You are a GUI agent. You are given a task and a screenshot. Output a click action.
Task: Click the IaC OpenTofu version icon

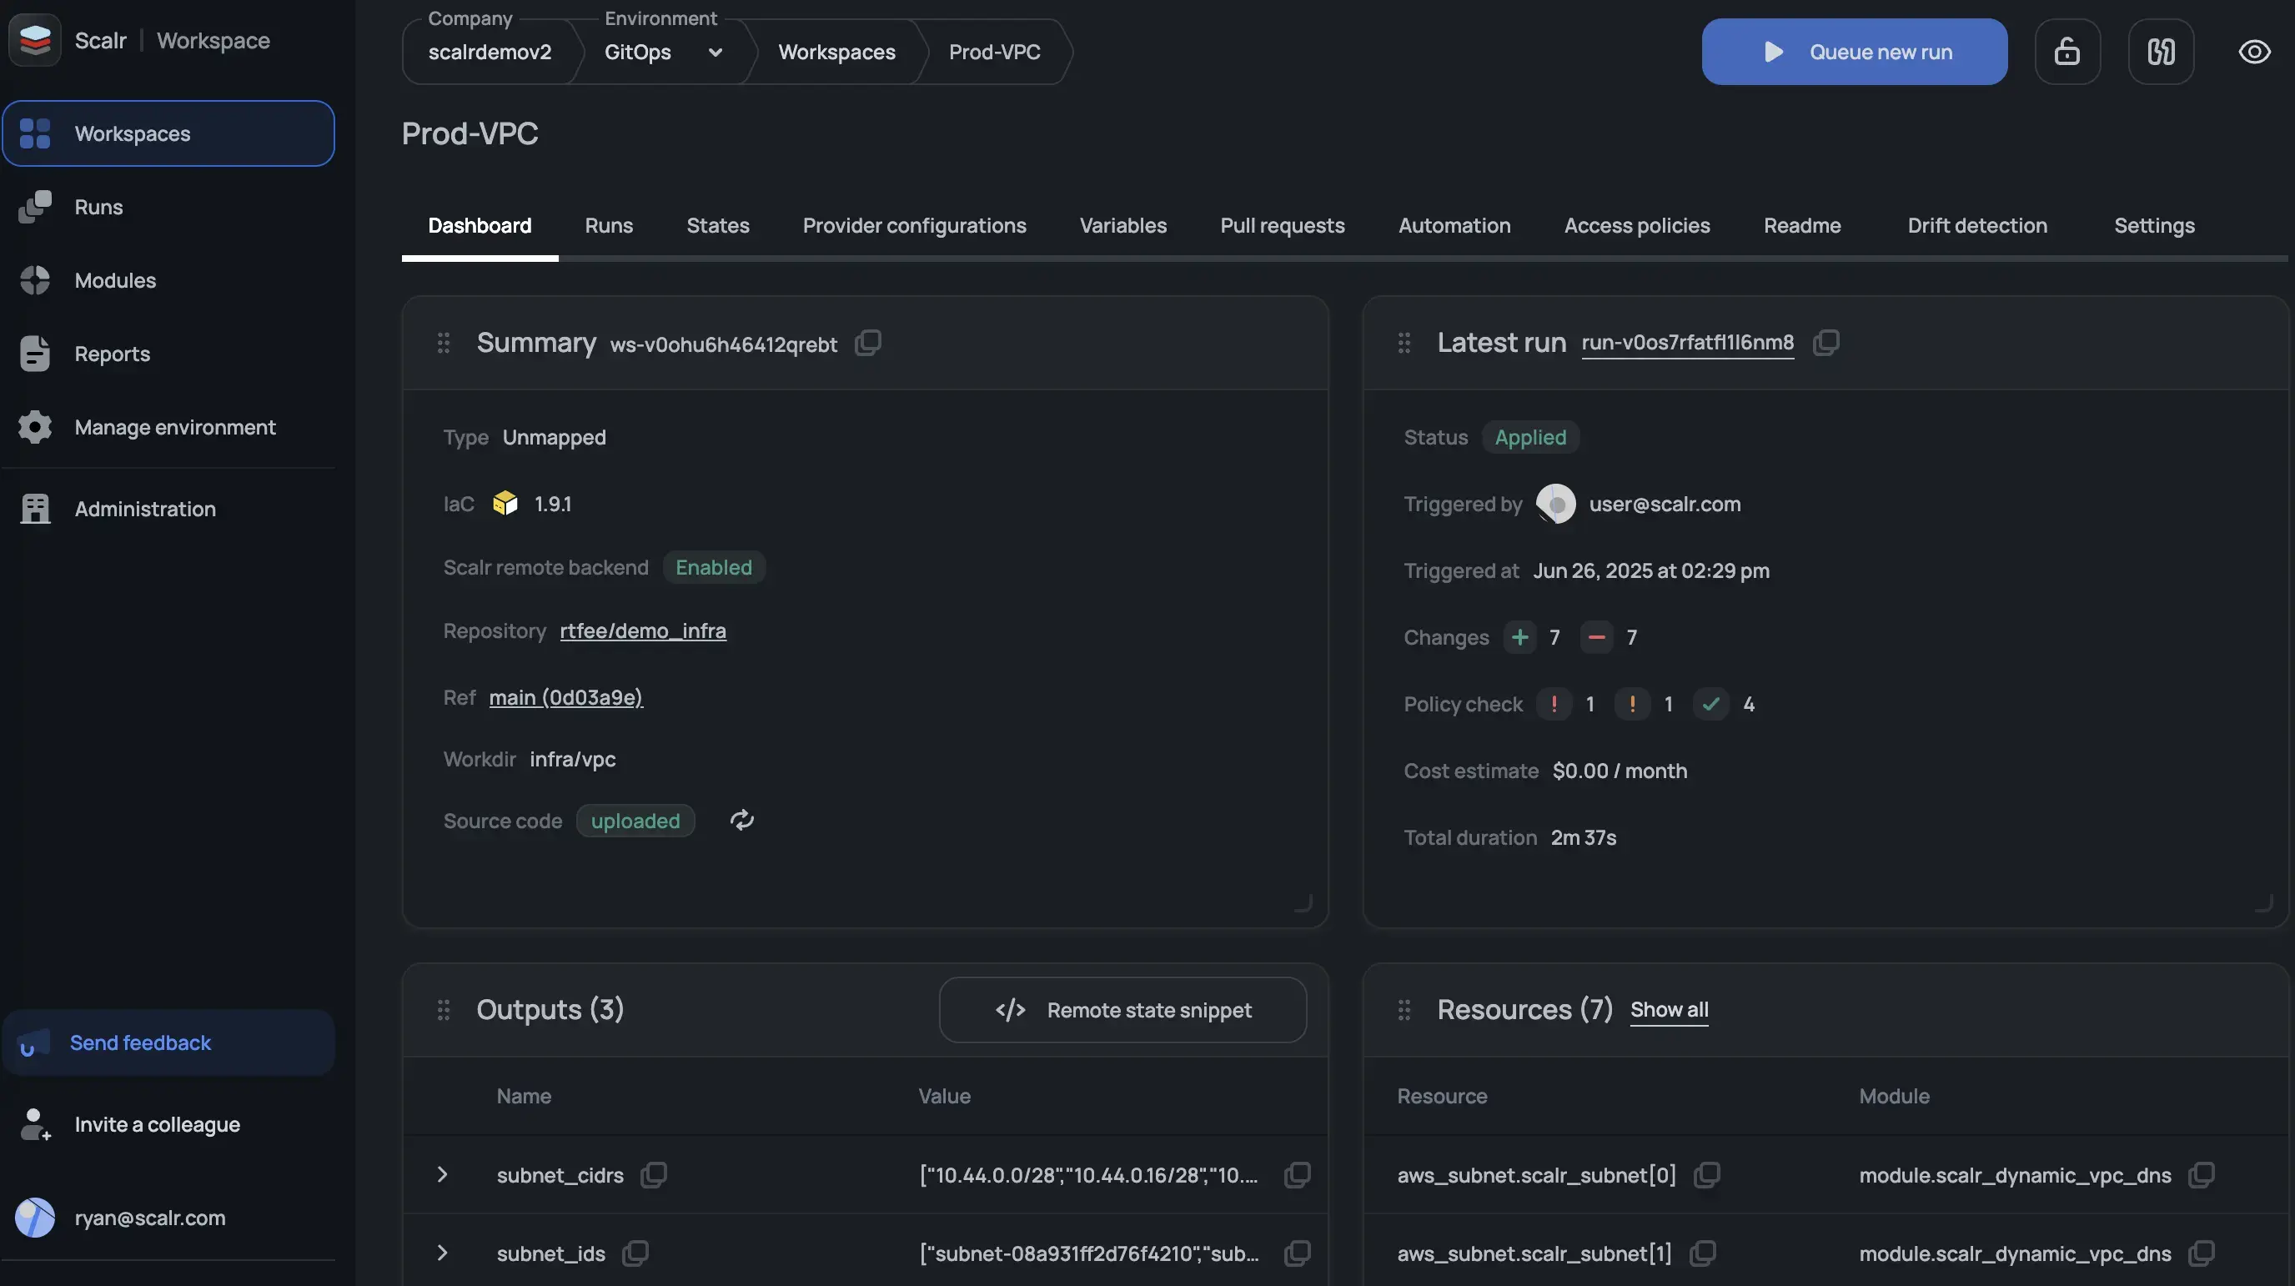tap(505, 504)
